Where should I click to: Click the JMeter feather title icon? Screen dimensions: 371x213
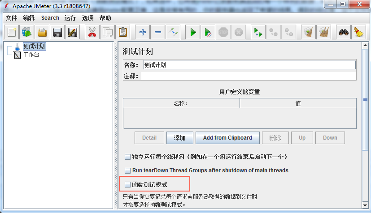(6, 6)
